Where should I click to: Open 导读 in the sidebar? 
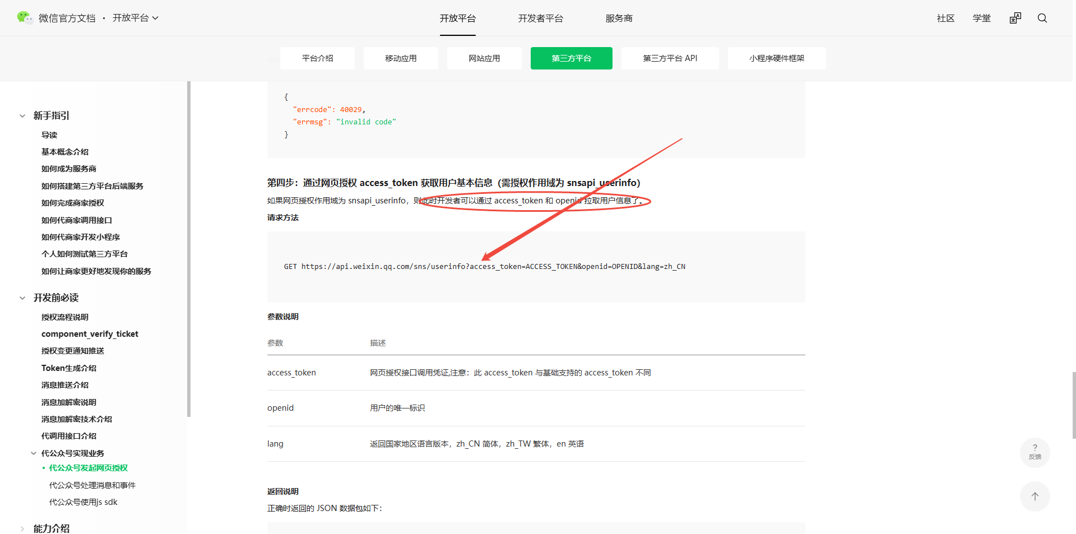[x=49, y=135]
